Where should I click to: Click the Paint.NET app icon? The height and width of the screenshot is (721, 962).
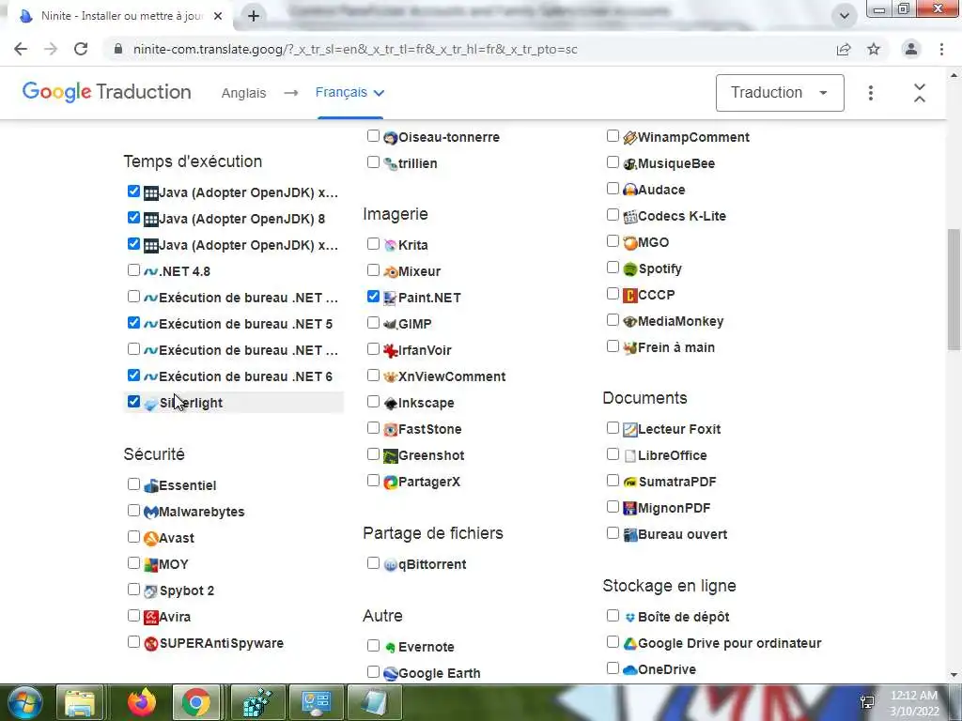point(390,298)
